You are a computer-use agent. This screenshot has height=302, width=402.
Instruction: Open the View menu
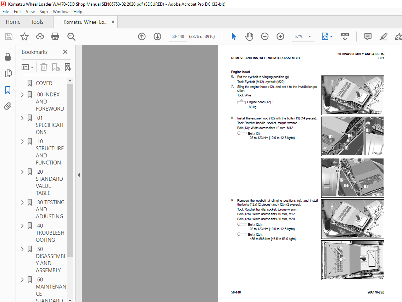pyautogui.click(x=30, y=12)
